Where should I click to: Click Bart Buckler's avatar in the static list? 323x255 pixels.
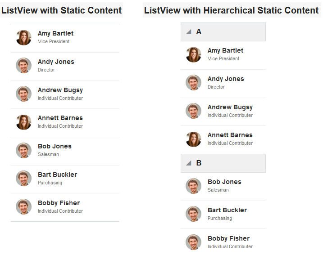click(24, 178)
